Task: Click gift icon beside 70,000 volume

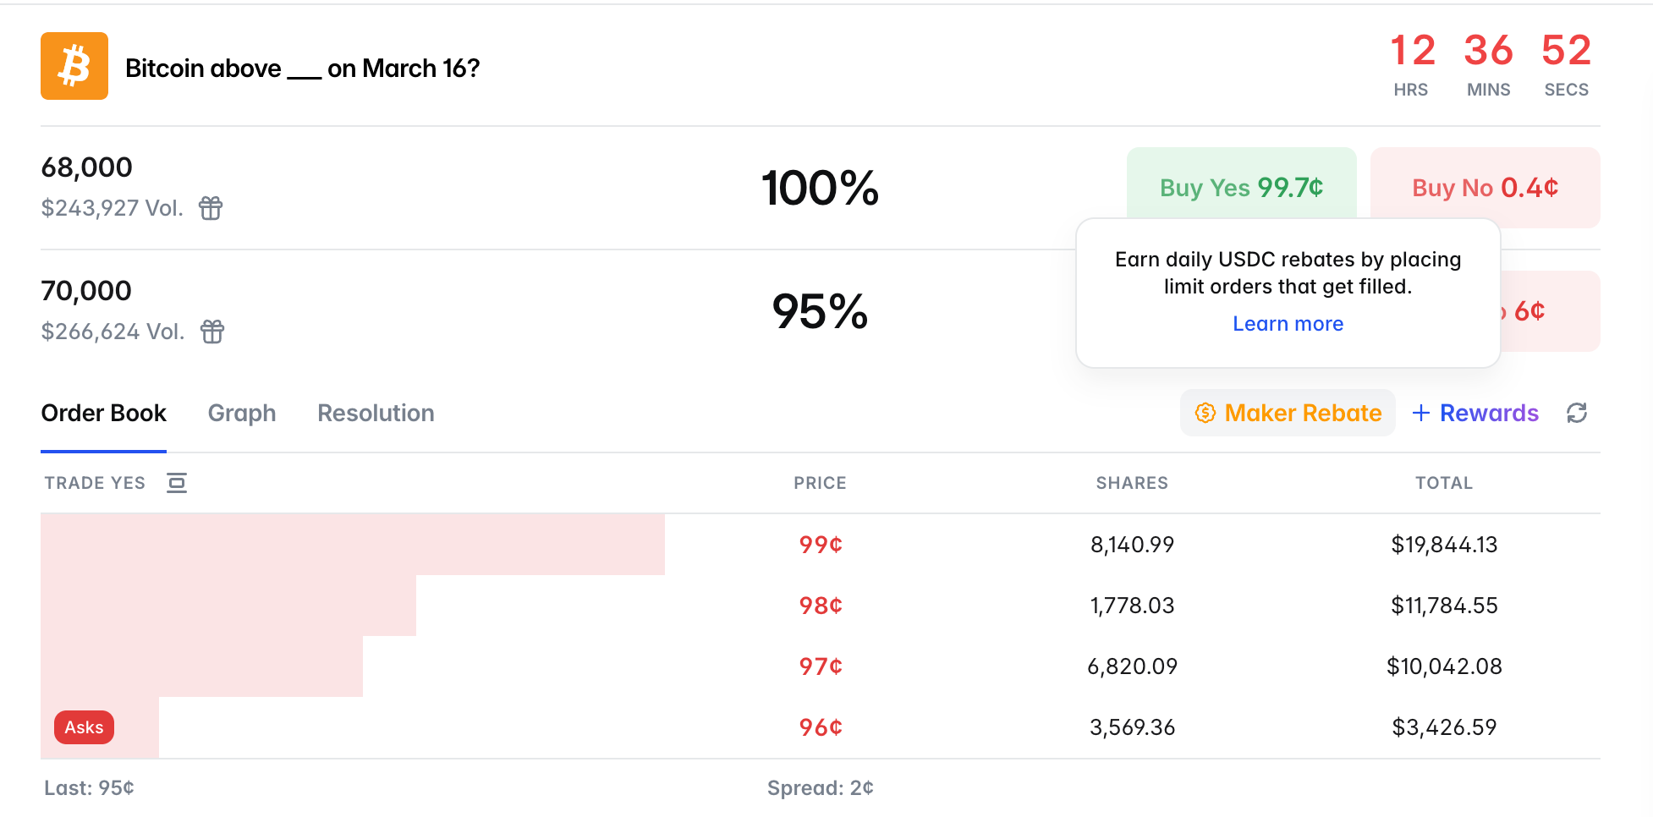Action: tap(212, 331)
